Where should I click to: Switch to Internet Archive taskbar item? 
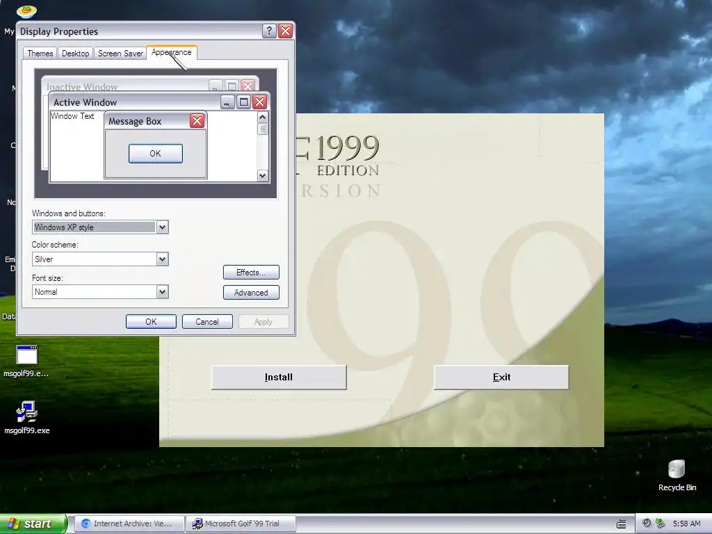pos(129,524)
